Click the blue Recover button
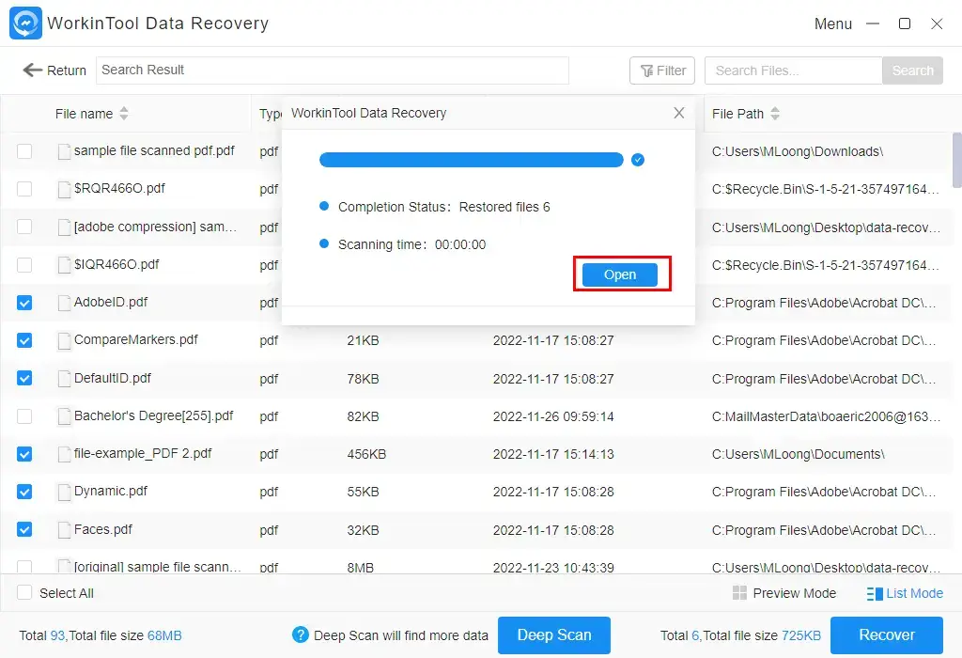Viewport: 962px width, 658px height. click(886, 635)
